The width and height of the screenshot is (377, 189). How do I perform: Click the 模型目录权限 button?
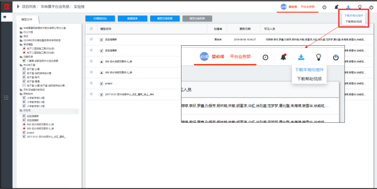click(x=165, y=19)
